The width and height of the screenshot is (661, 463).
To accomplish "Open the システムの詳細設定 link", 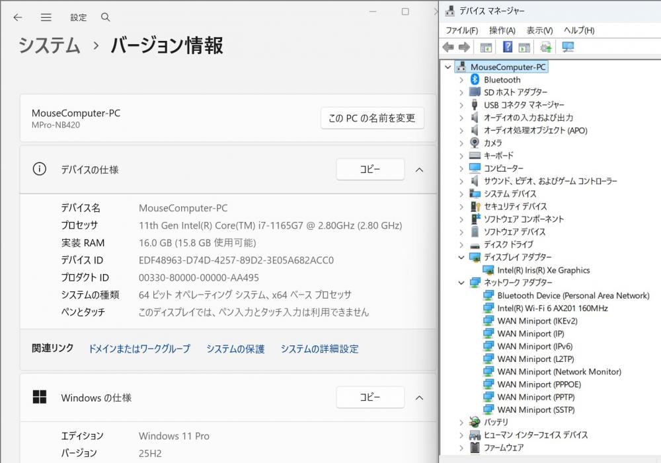I will pos(319,349).
